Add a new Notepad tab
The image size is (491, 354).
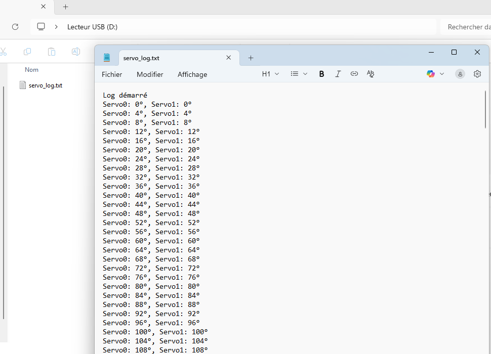click(x=251, y=58)
